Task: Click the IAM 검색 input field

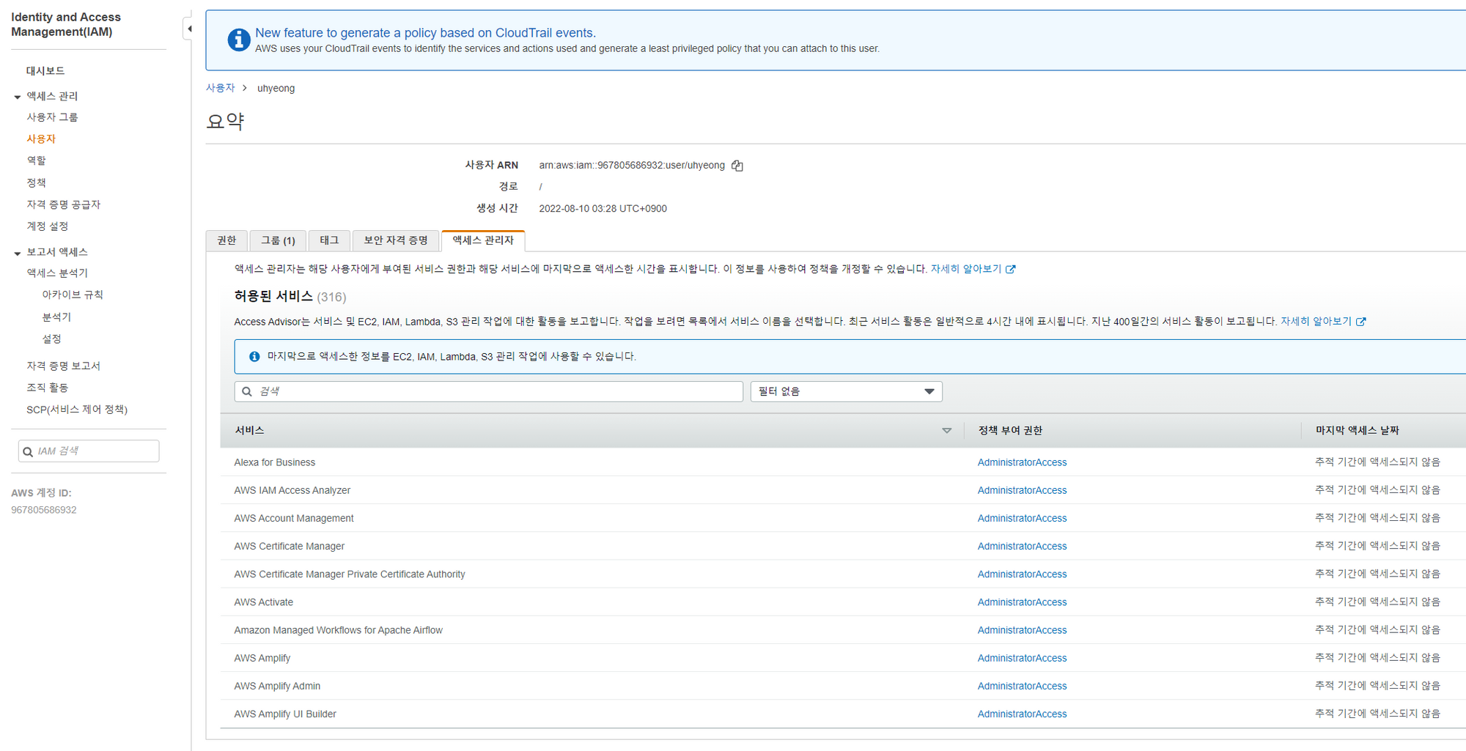Action: pos(89,451)
